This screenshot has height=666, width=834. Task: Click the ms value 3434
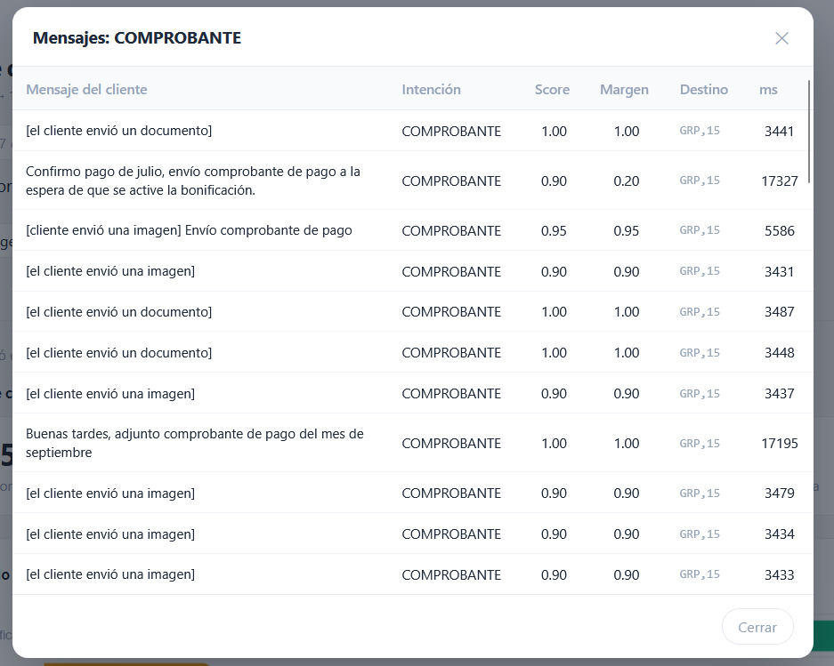779,534
